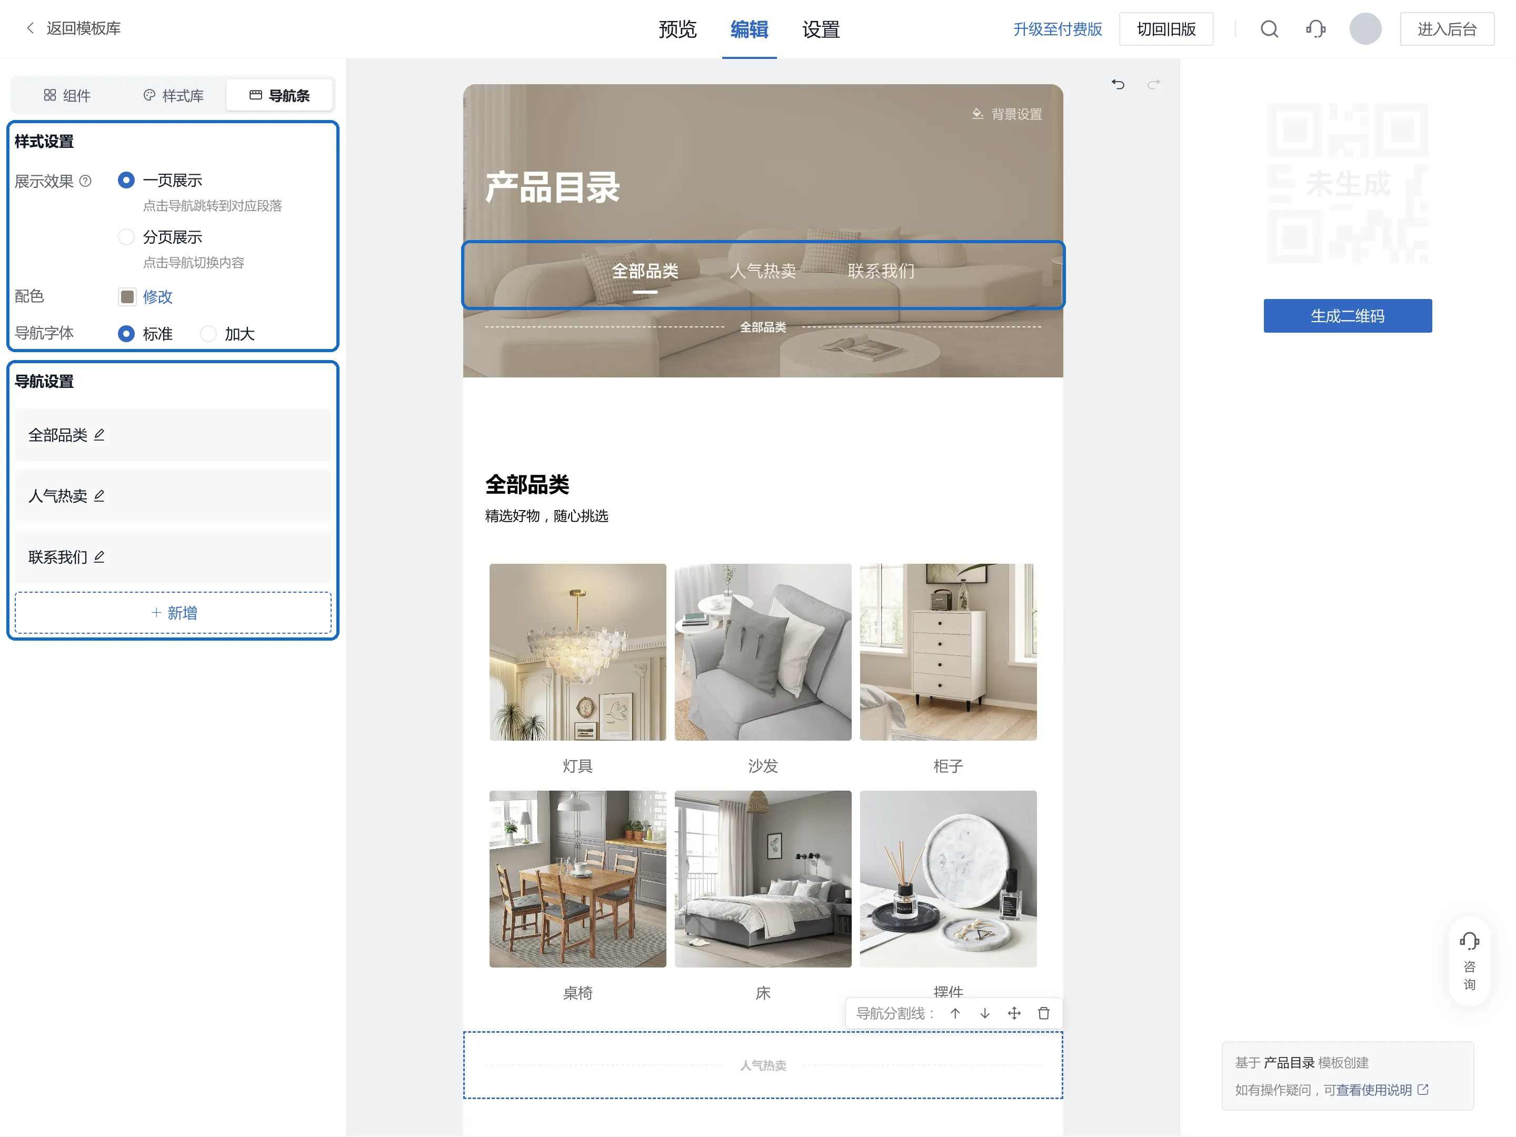Screen dimensions: 1516x1137
Task: Click the 全部品类 section heading
Action: point(527,485)
